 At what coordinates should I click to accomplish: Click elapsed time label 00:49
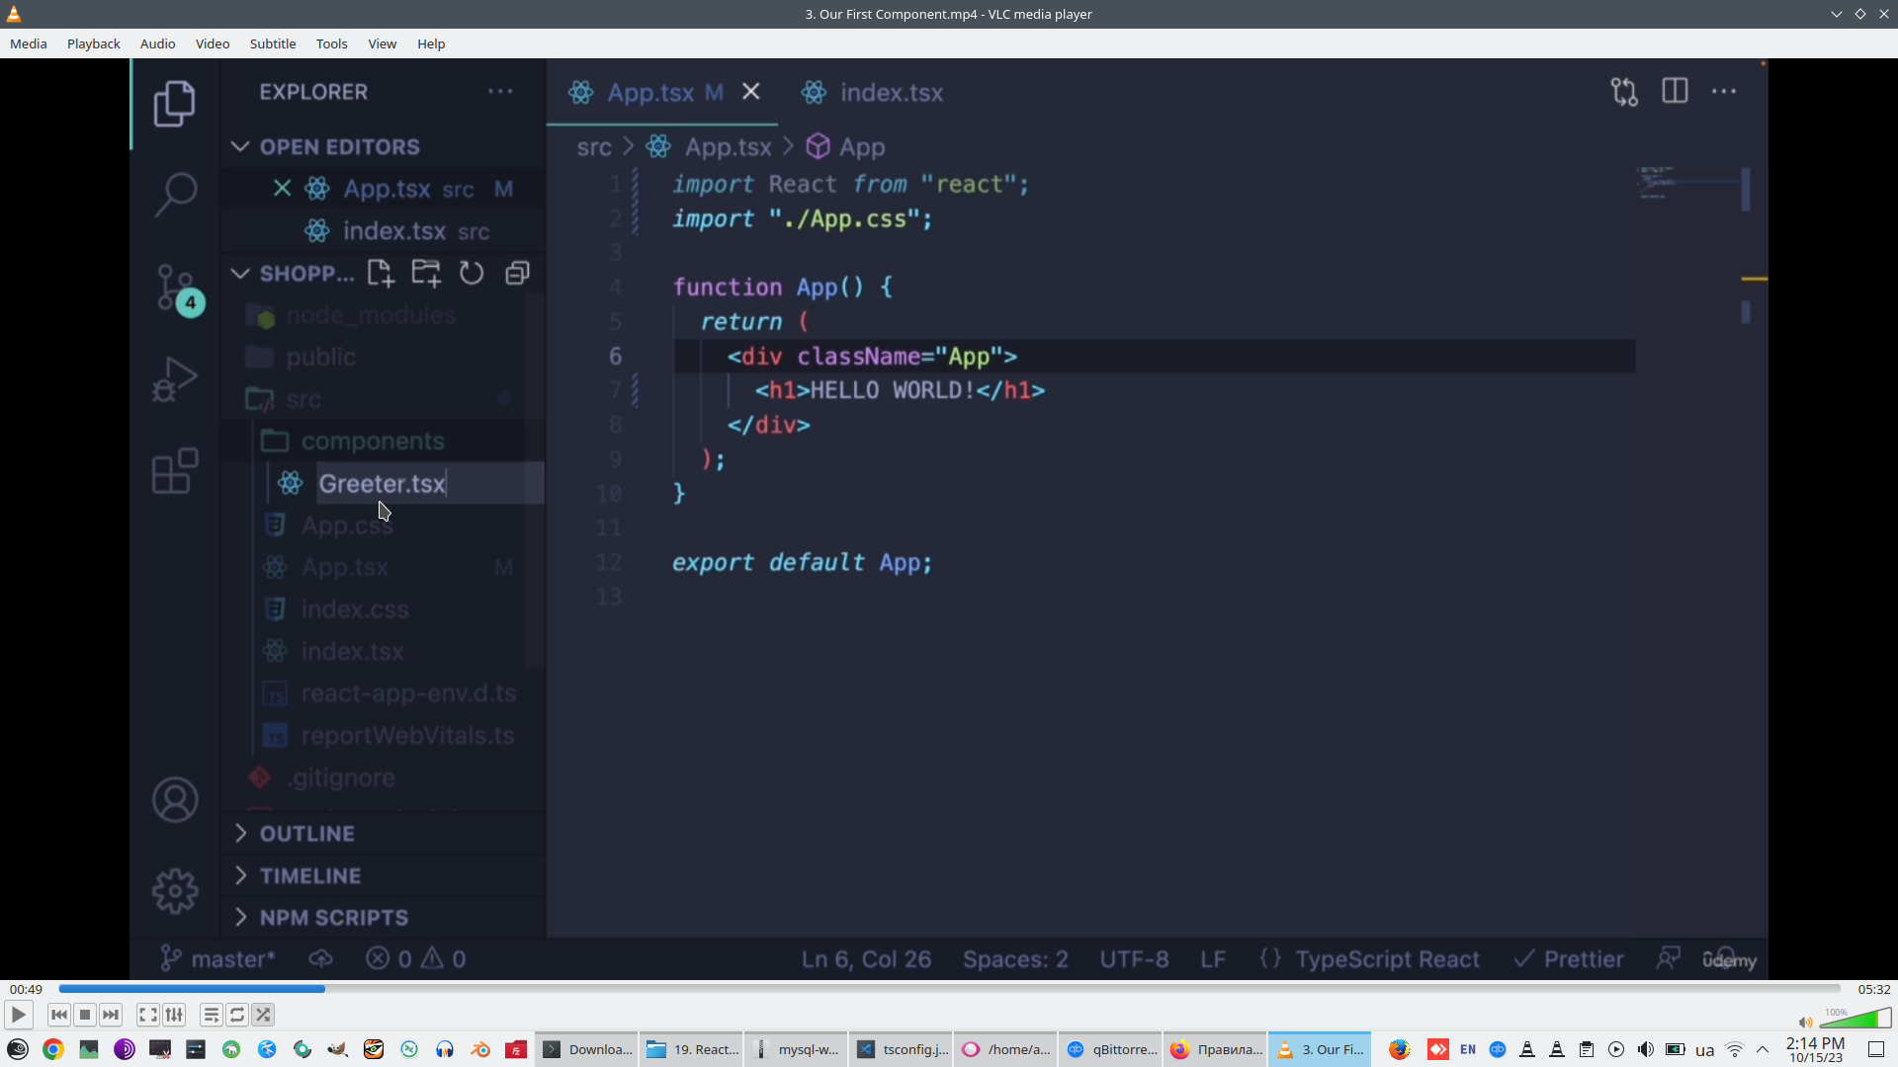26,989
